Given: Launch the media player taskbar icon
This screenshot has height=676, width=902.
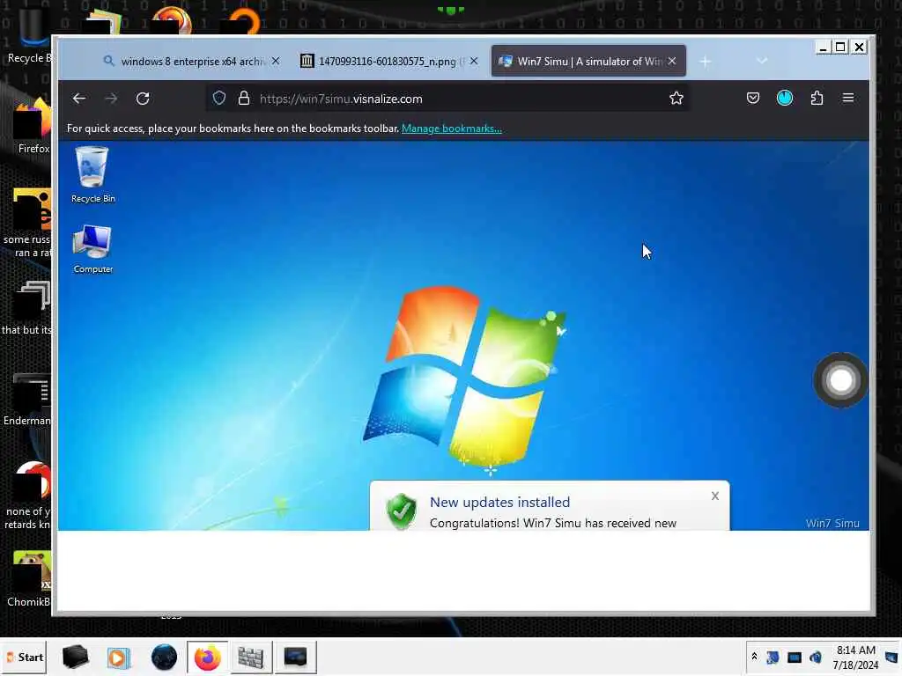Looking at the screenshot, I should point(119,657).
